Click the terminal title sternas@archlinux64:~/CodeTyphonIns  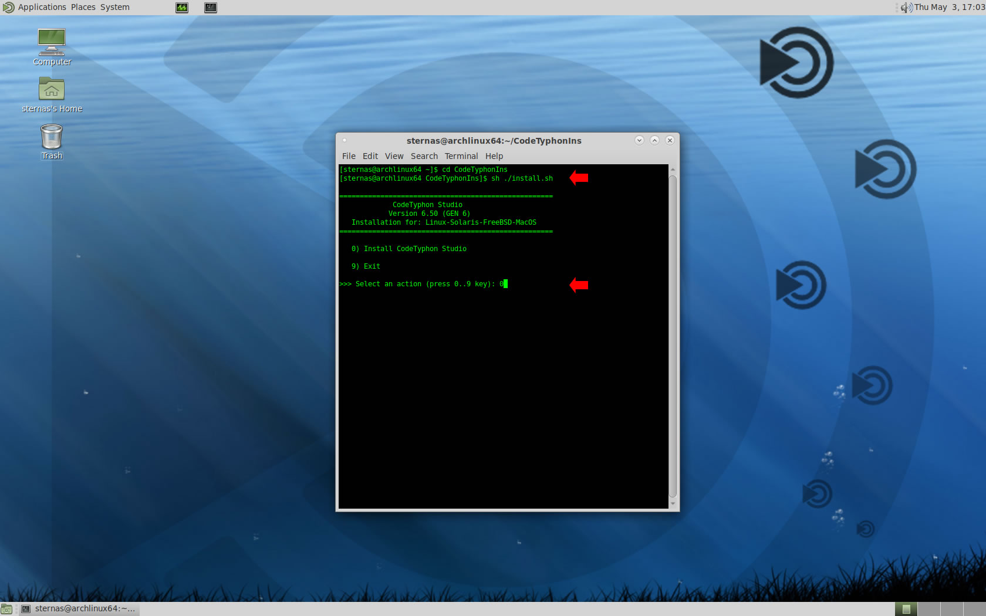tap(494, 141)
